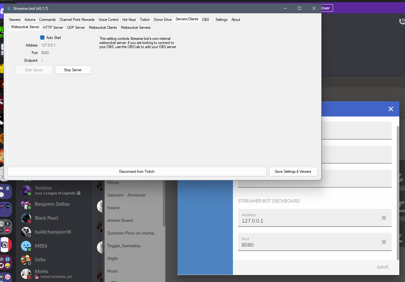Switch to the OBS tab
This screenshot has width=405, height=282.
pyautogui.click(x=205, y=19)
